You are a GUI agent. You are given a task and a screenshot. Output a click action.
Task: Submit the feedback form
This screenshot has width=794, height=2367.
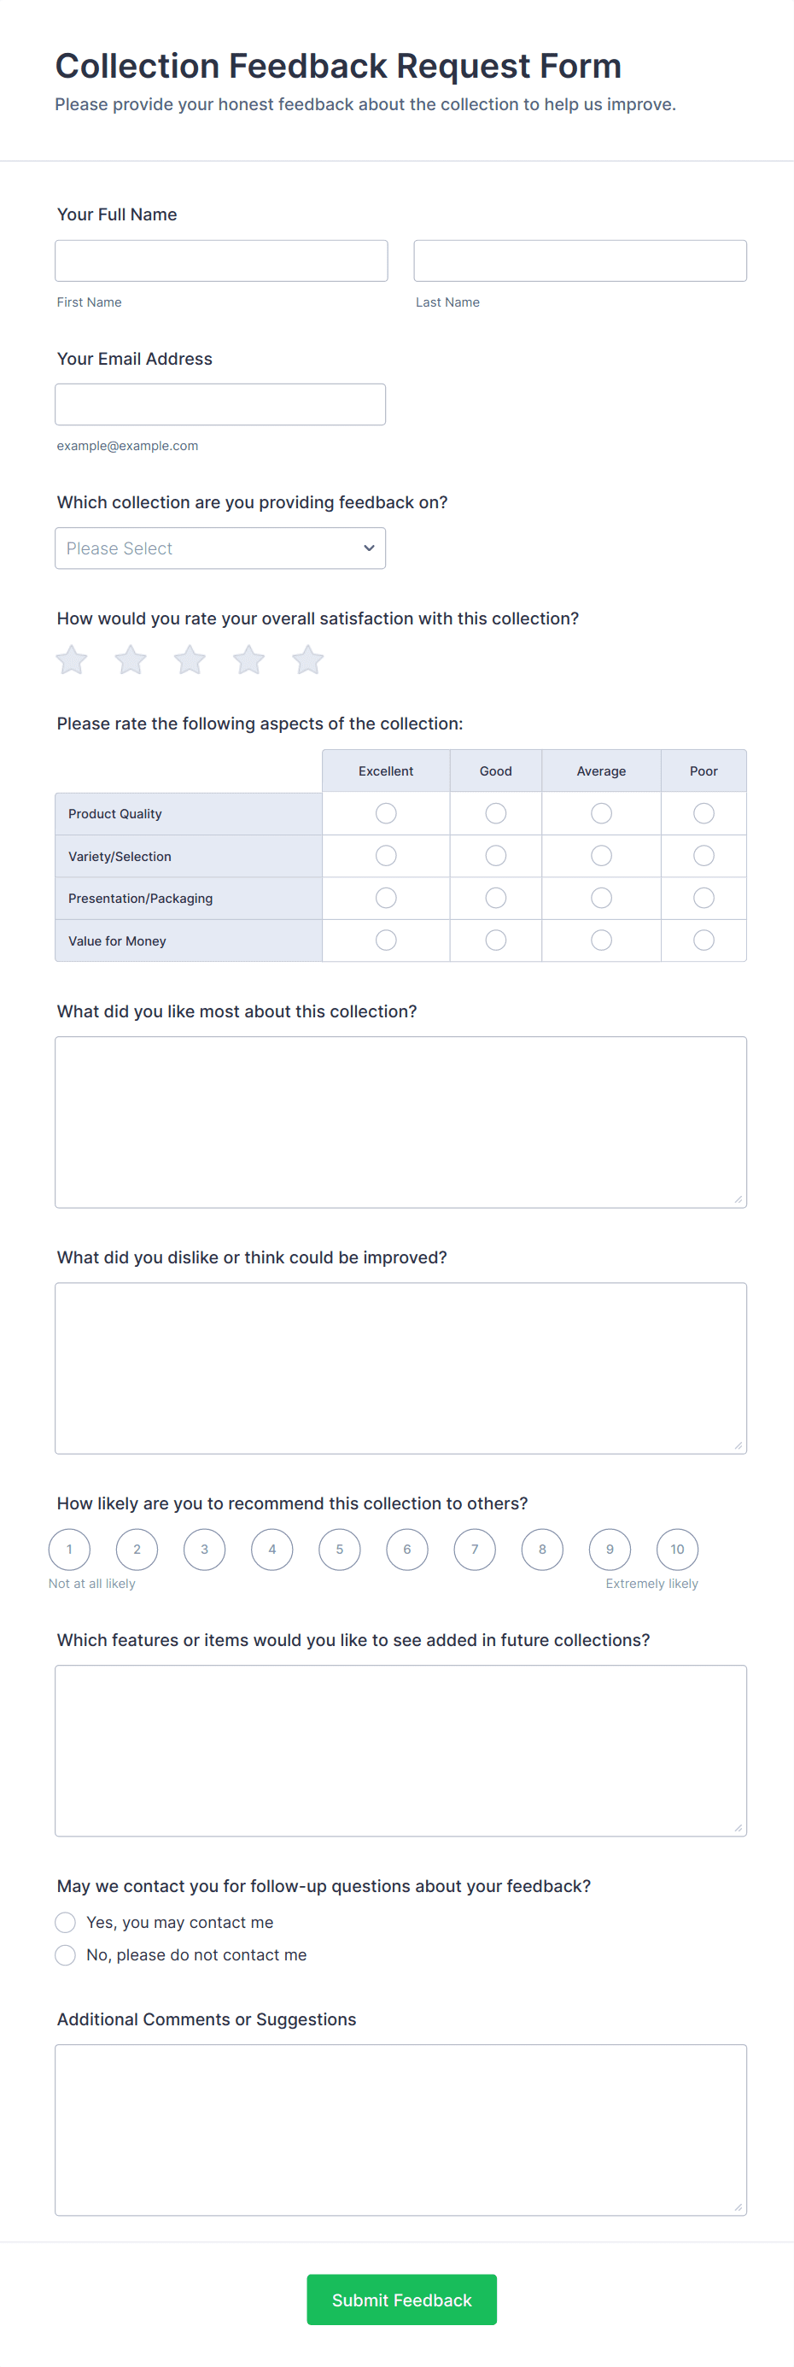(x=401, y=2300)
